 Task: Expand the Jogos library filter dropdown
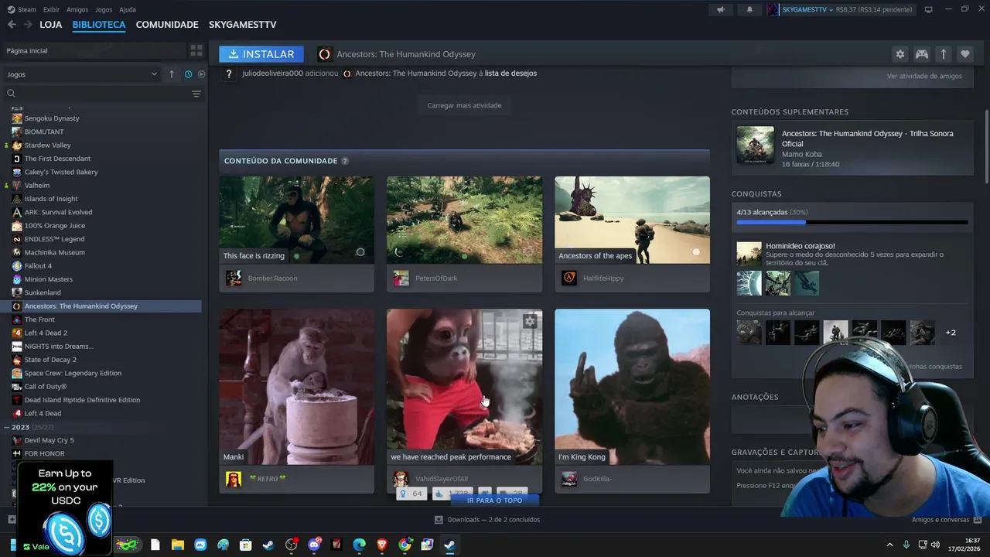(82, 74)
